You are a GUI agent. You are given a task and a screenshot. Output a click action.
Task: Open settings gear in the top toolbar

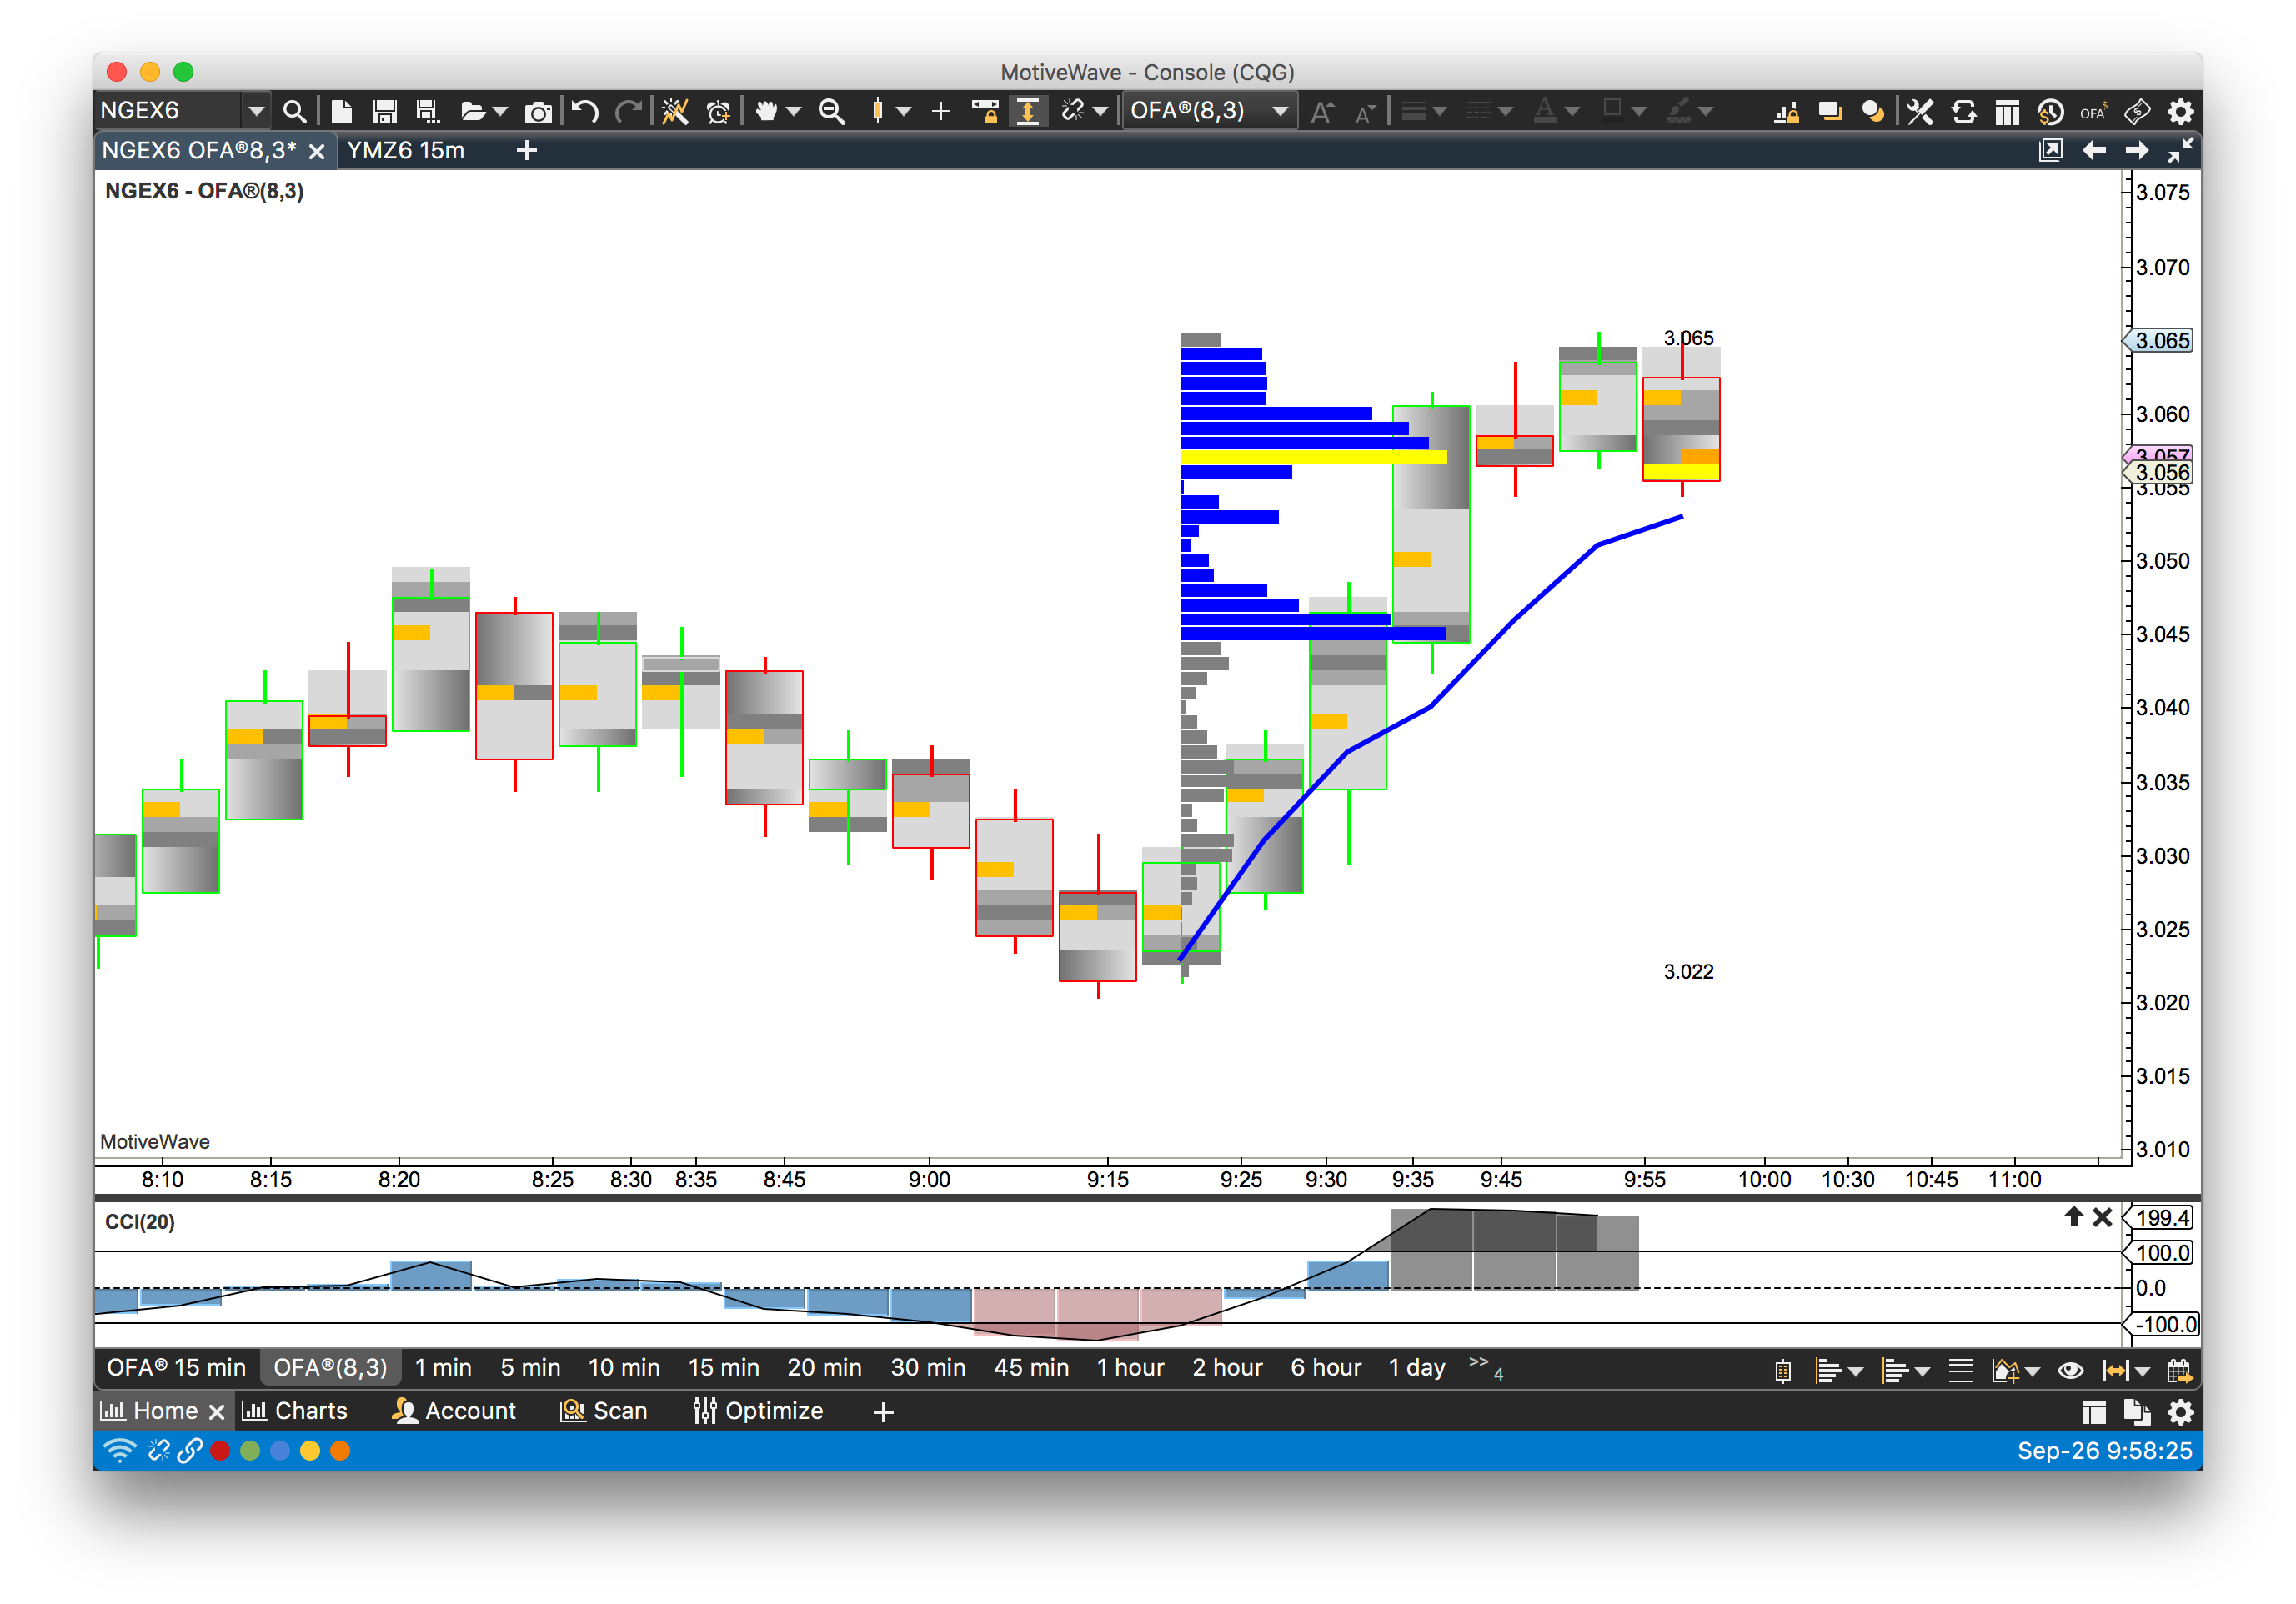[x=2181, y=111]
